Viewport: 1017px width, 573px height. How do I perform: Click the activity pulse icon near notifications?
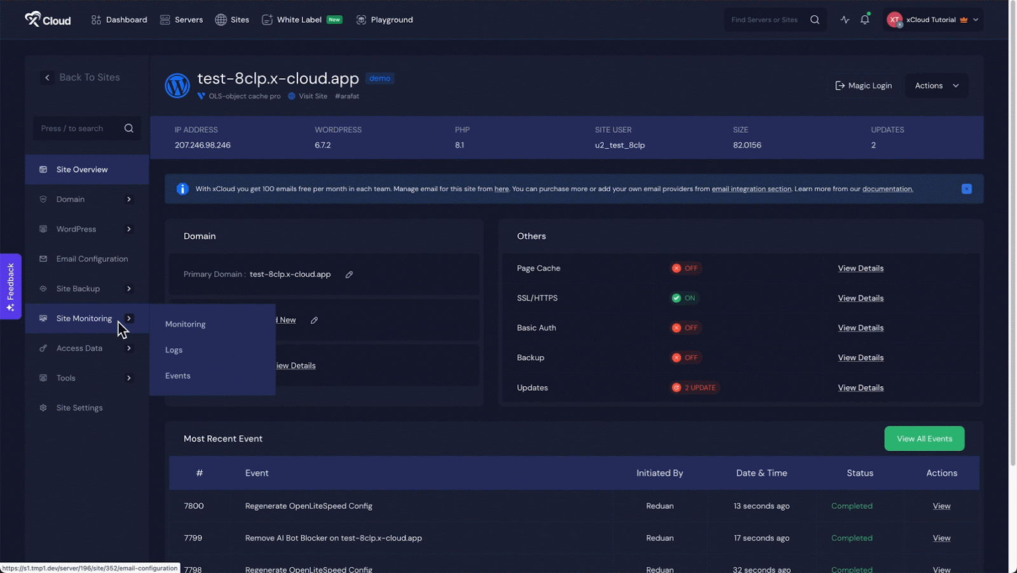tap(845, 20)
